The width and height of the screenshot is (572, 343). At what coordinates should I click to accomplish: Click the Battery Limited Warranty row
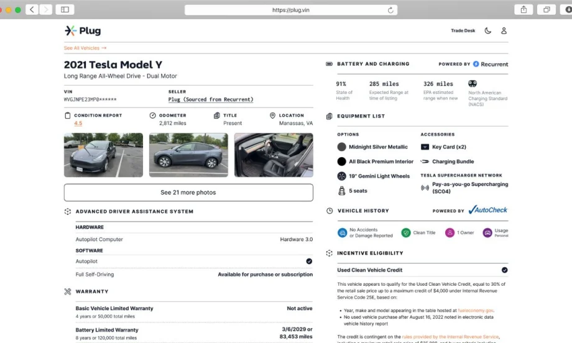pyautogui.click(x=194, y=333)
